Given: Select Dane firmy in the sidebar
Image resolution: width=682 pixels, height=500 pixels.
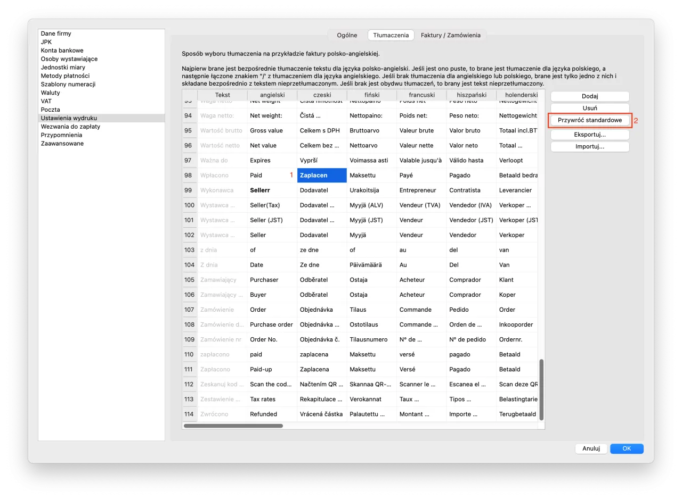Looking at the screenshot, I should point(101,34).
